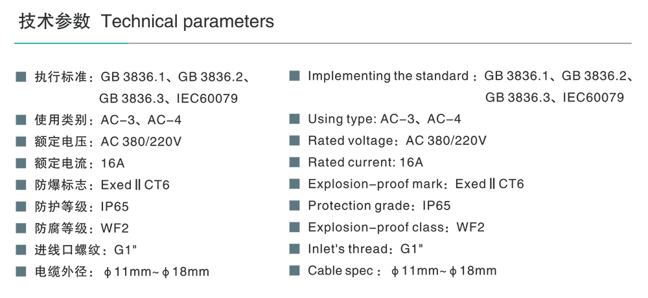This screenshot has width=648, height=298.
Task: Click the "Technical parameters" heading text
Action: [188, 22]
